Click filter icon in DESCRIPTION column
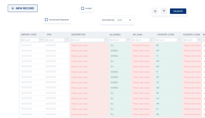 pos(106,40)
